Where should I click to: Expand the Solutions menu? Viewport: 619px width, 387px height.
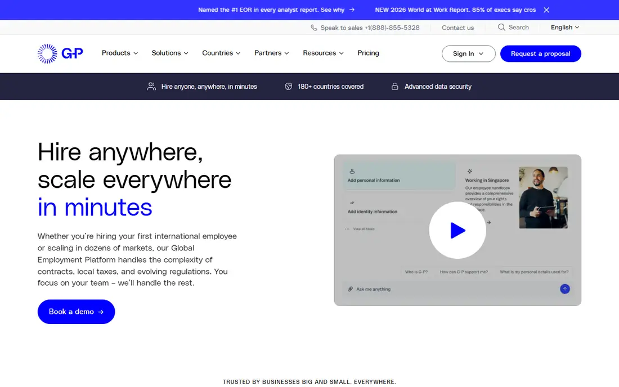click(170, 53)
